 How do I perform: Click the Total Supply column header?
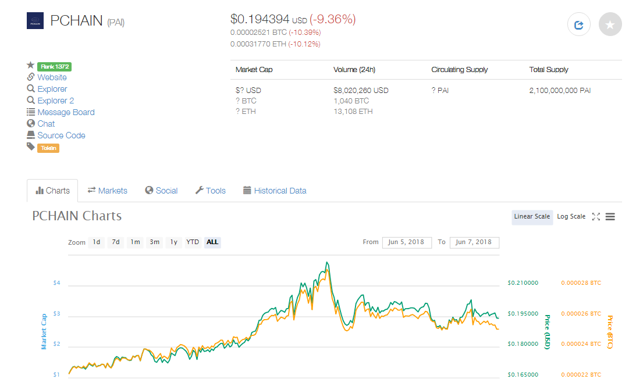coord(549,70)
